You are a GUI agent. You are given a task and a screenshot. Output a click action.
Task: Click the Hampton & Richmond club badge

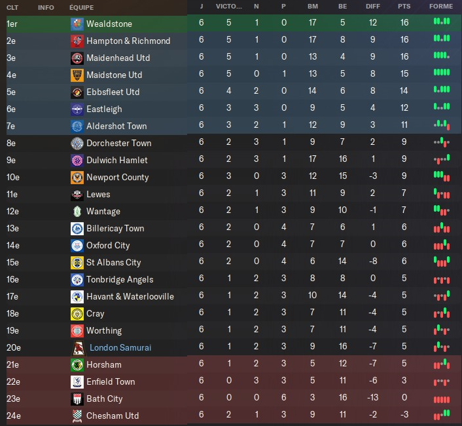pyautogui.click(x=77, y=41)
